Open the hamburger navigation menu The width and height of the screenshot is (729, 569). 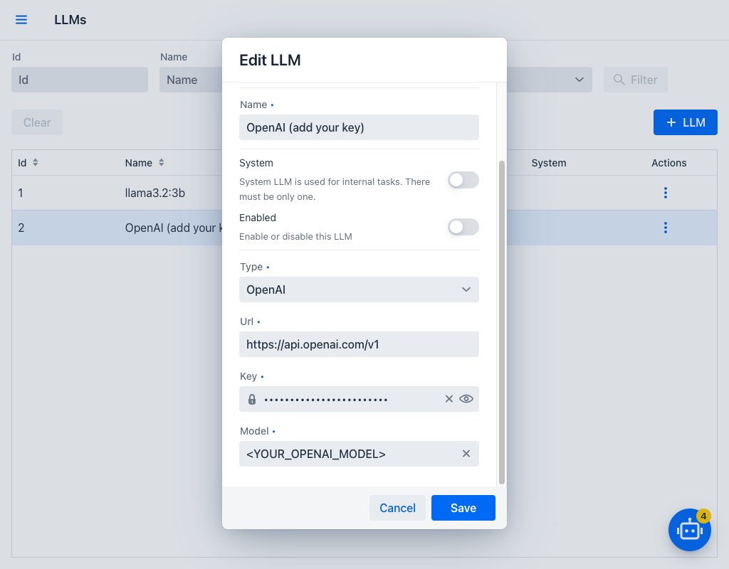(x=21, y=19)
